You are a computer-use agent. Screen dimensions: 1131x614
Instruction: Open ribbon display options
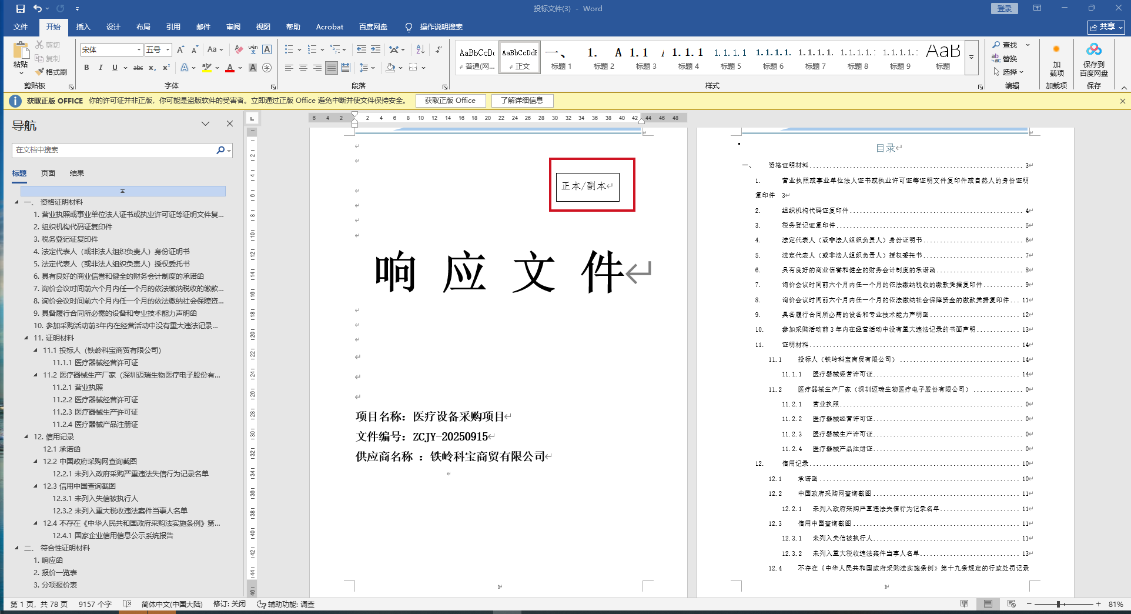pos(1037,8)
